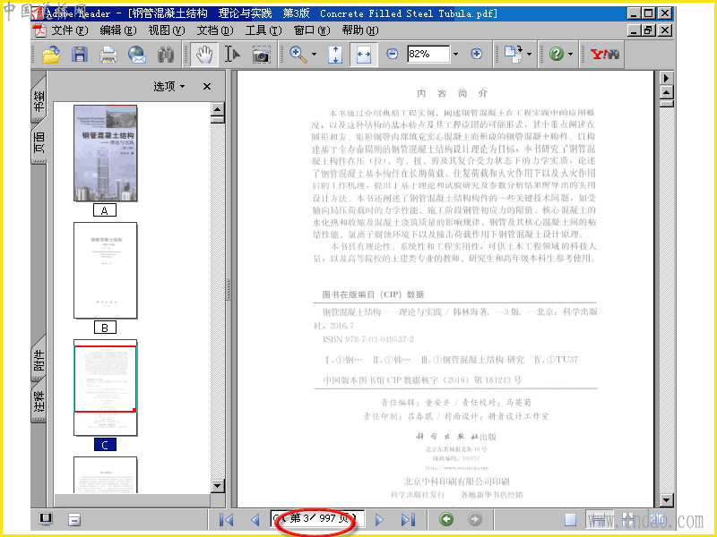Open the 选项 options dropdown

168,86
